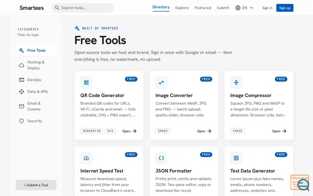Click the Sign in link
Viewport: 313px width, 196px height.
pos(267,8)
